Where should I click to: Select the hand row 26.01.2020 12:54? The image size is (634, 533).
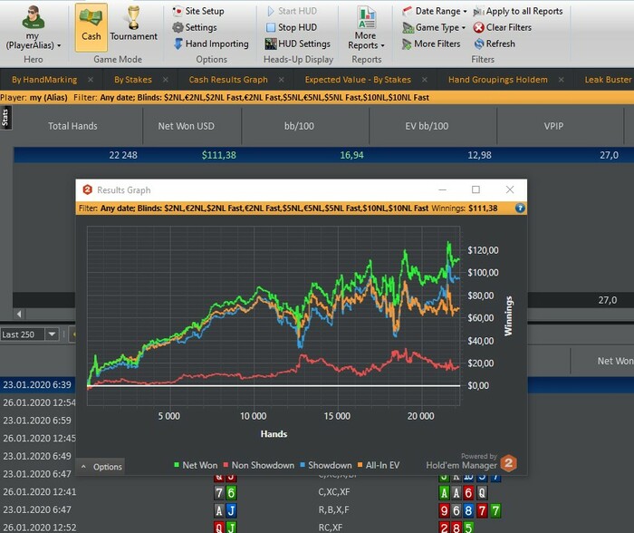(x=39, y=402)
